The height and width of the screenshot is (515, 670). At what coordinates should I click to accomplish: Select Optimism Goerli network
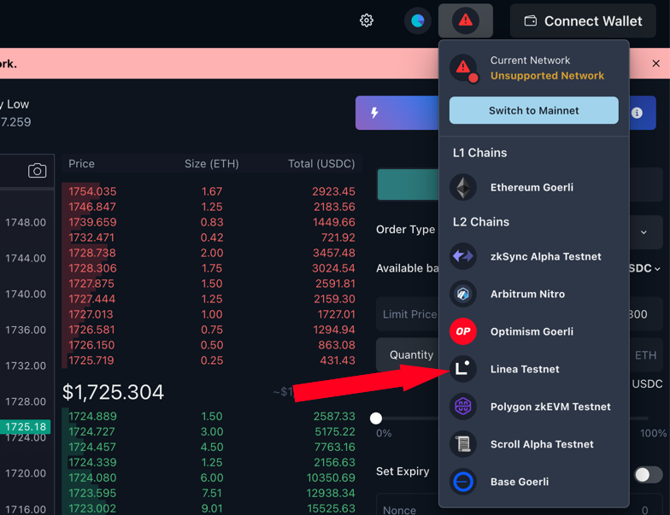[x=533, y=331]
